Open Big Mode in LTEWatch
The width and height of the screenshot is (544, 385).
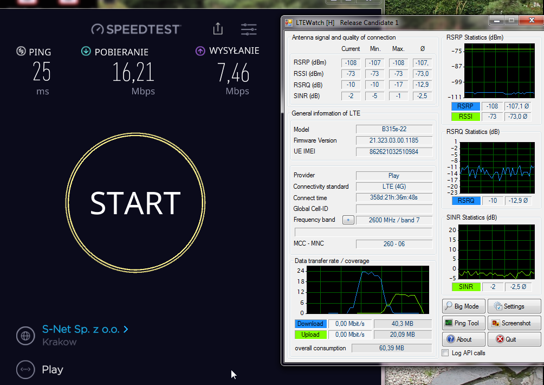tap(463, 306)
